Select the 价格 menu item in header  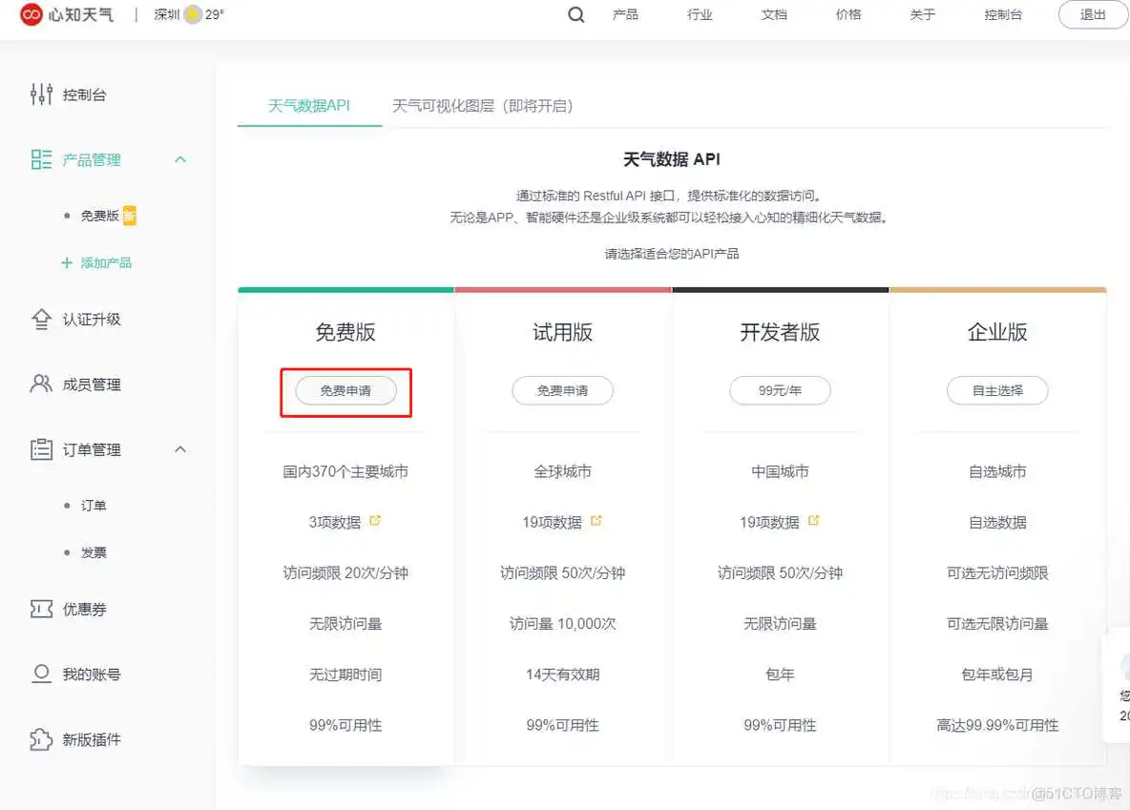[x=847, y=15]
